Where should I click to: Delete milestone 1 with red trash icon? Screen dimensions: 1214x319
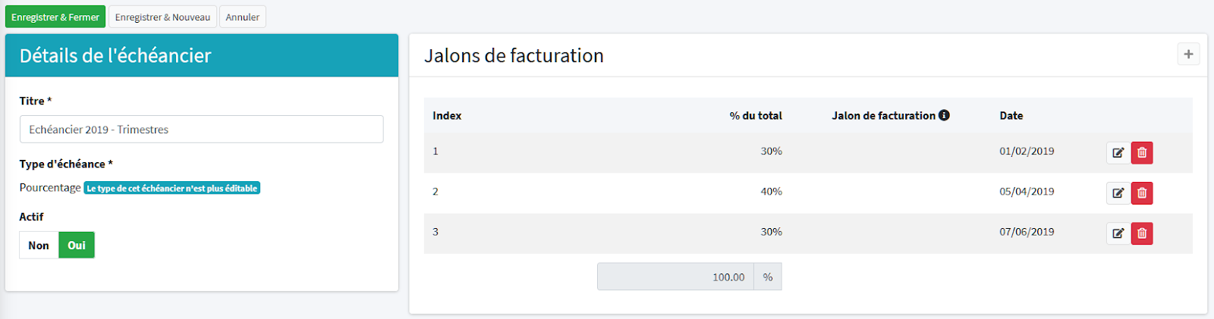1142,152
